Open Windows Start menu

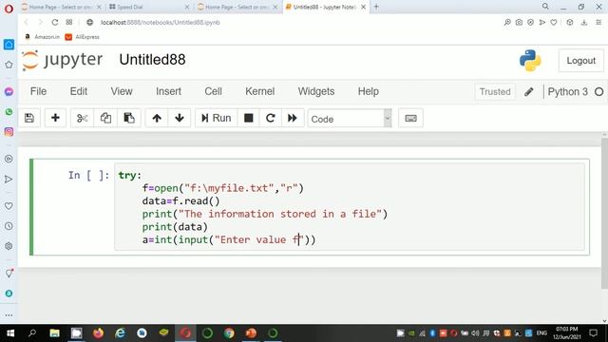(10, 333)
